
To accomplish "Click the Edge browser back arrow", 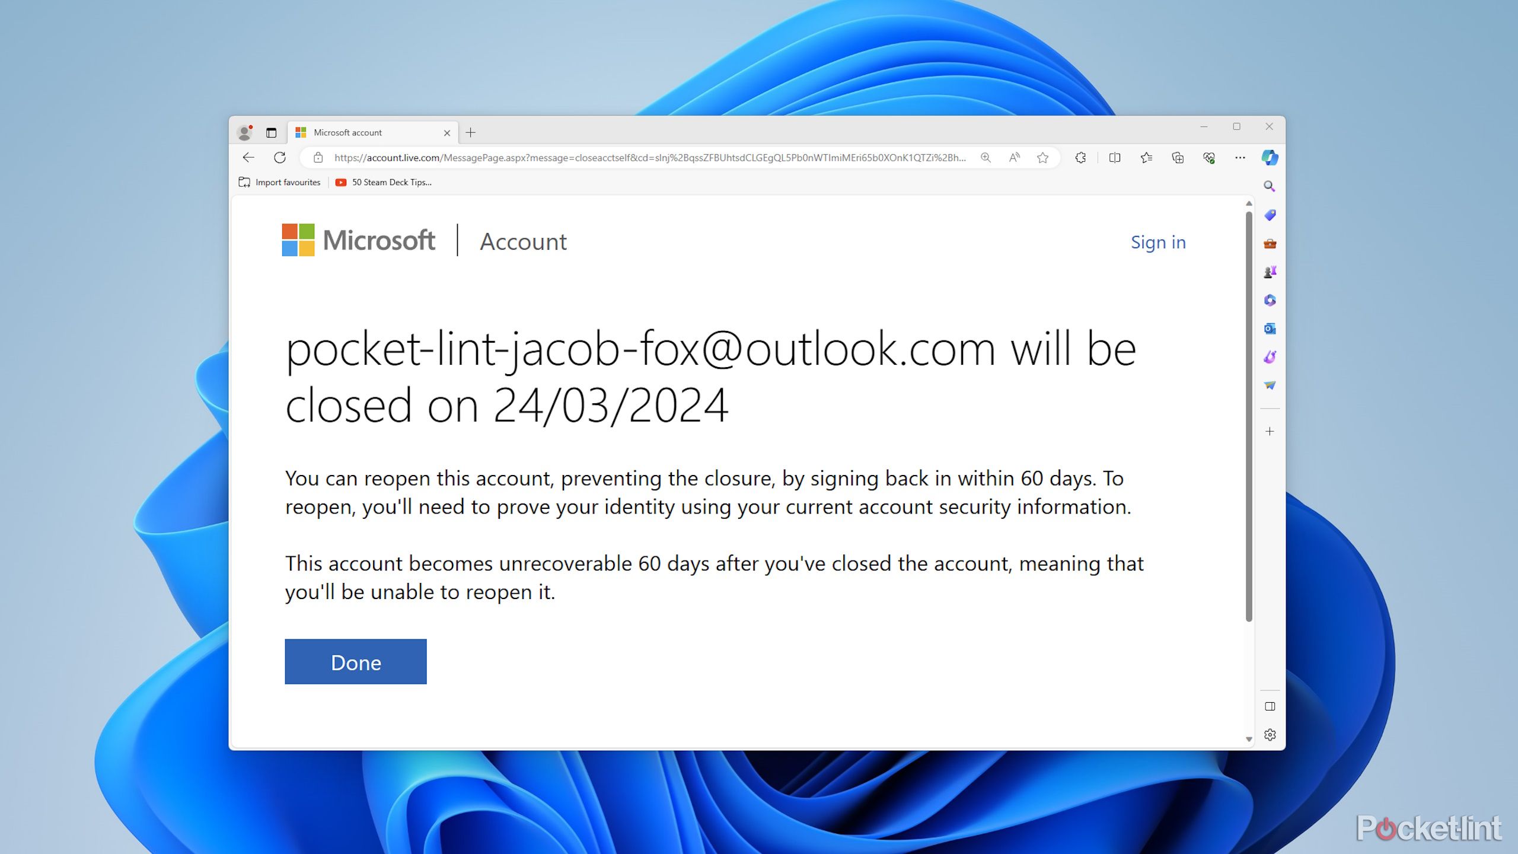I will point(248,157).
